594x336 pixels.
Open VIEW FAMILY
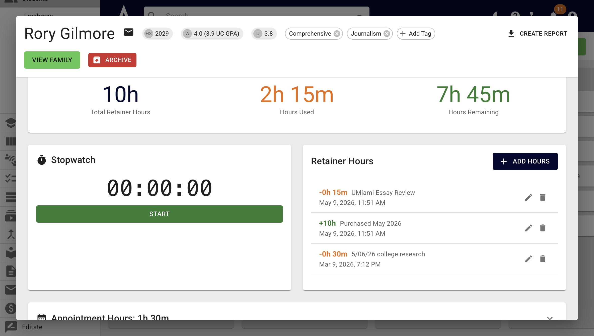point(52,60)
